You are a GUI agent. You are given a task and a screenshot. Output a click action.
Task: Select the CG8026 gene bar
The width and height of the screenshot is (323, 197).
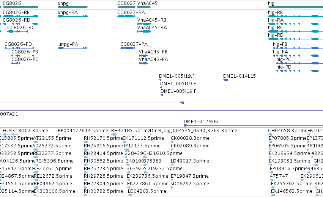[x=20, y=7]
